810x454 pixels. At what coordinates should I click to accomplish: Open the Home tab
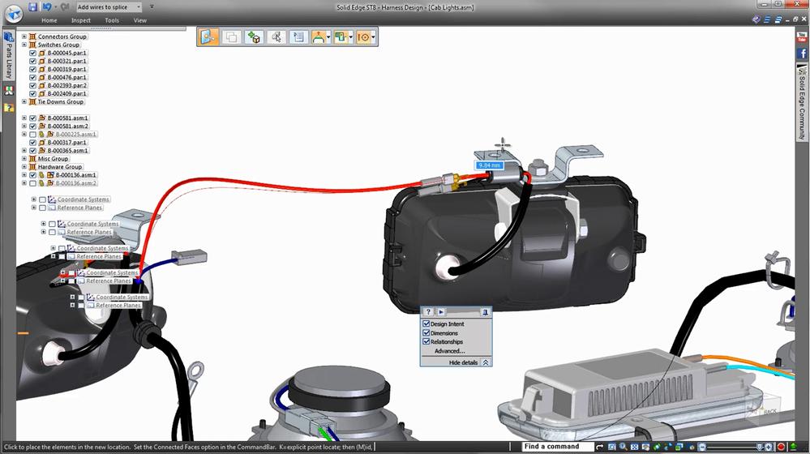[x=49, y=20]
